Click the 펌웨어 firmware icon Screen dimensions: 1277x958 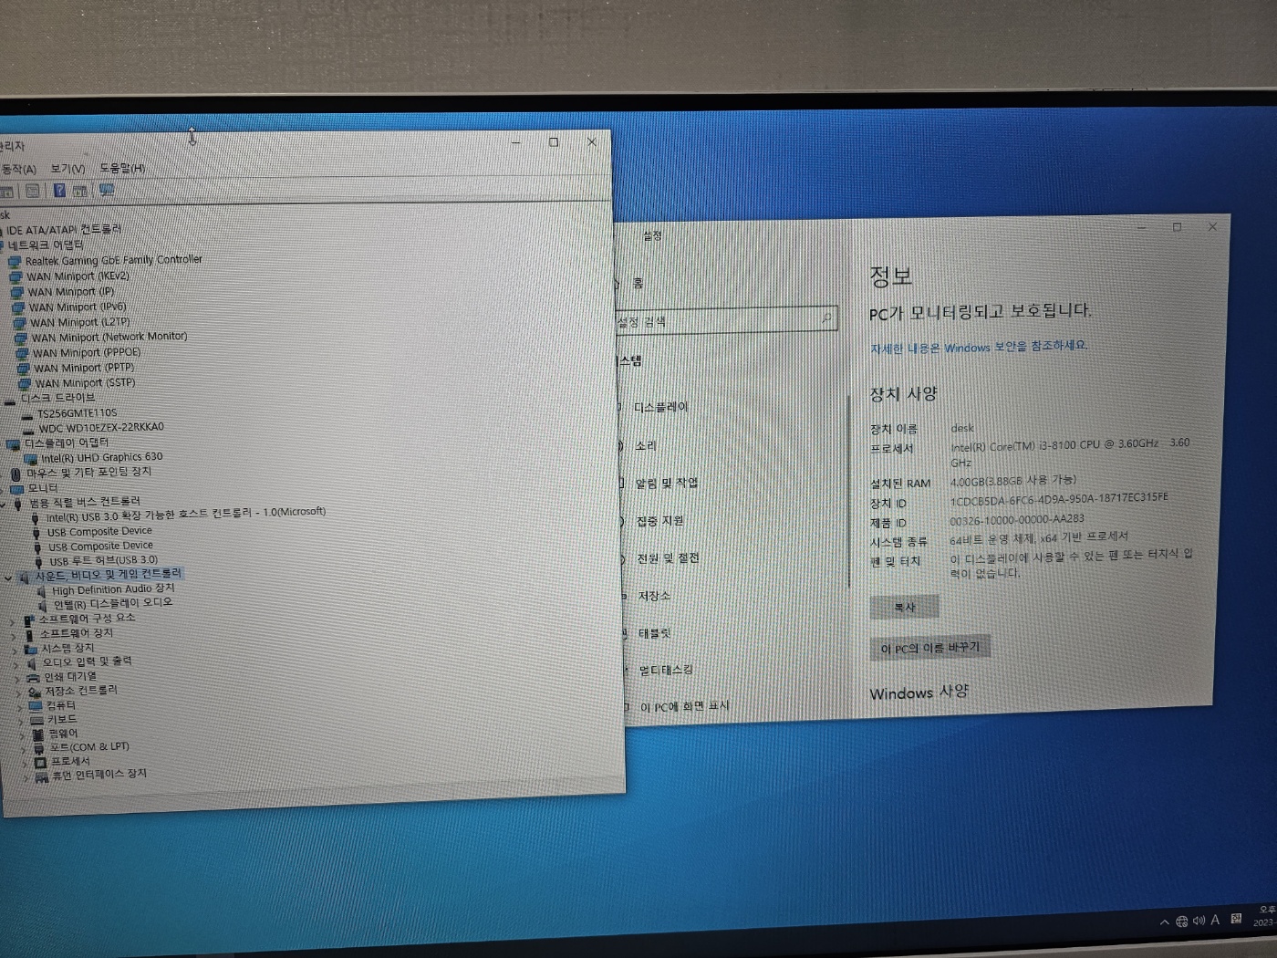pyautogui.click(x=37, y=734)
